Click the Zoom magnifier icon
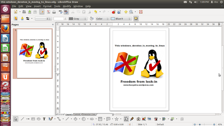Viewport: 224px width, 126px height. pyautogui.click(x=131, y=12)
